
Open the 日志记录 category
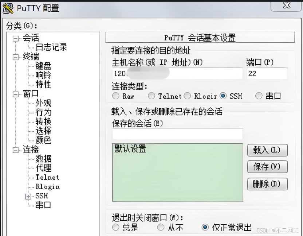[x=51, y=47]
